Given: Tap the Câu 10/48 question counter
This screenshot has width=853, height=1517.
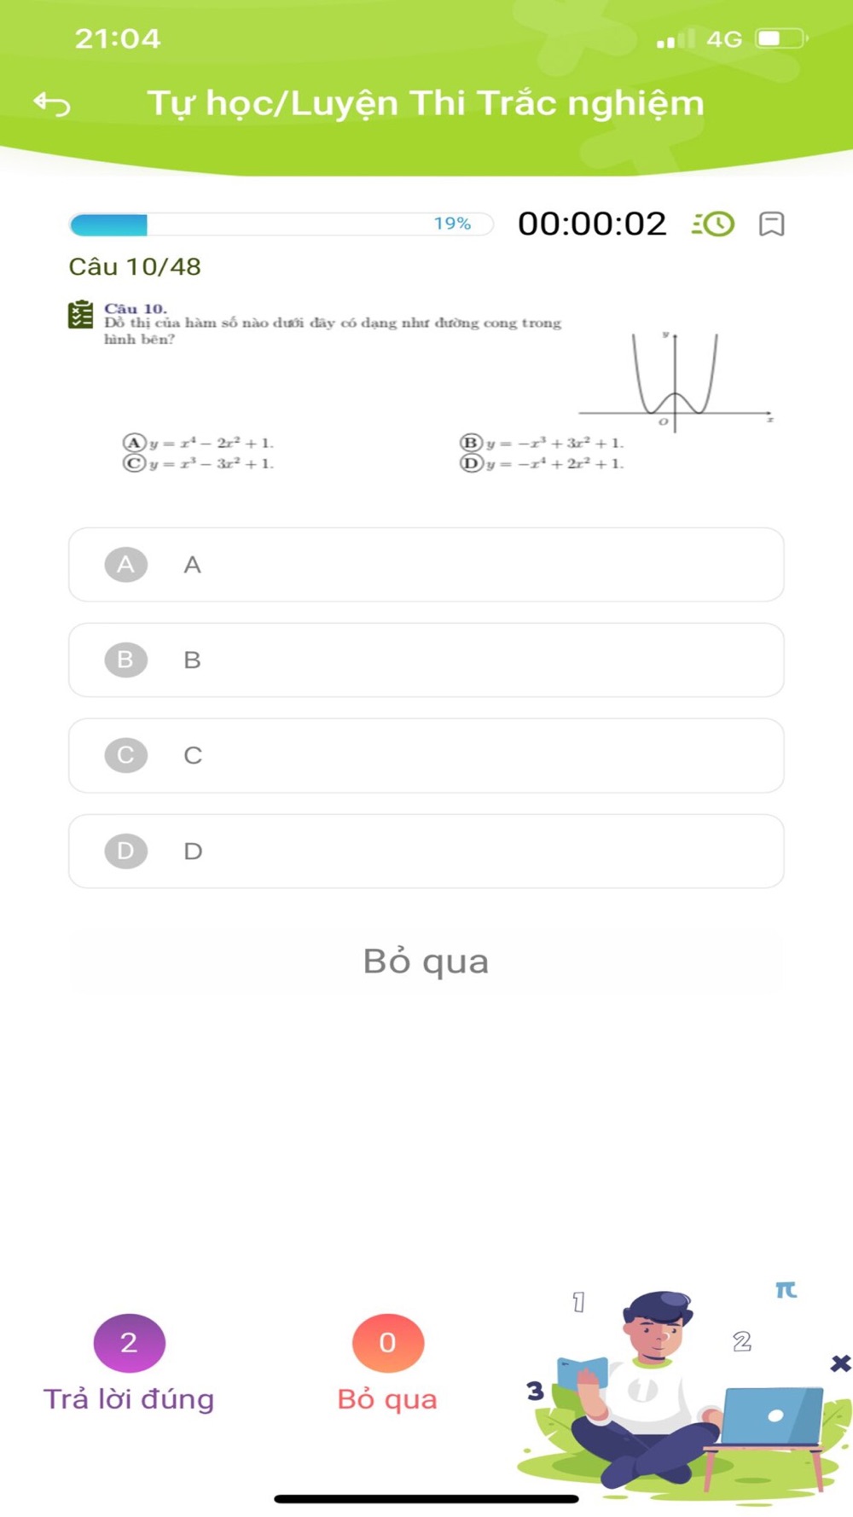Looking at the screenshot, I should point(135,267).
